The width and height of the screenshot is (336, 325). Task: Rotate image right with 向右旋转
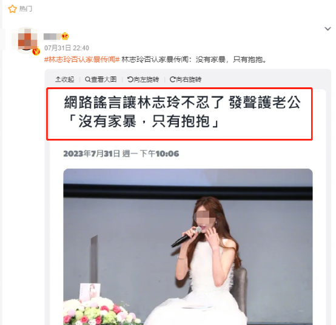[x=186, y=79]
